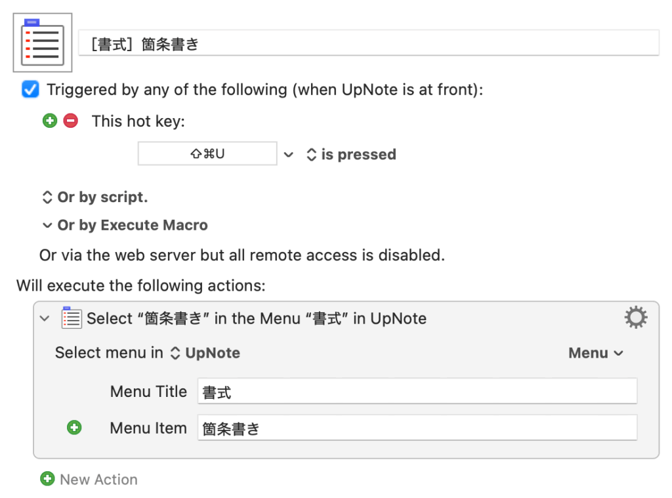Image resolution: width=672 pixels, height=498 pixels.
Task: Click the small list icon in action header
Action: (x=72, y=318)
